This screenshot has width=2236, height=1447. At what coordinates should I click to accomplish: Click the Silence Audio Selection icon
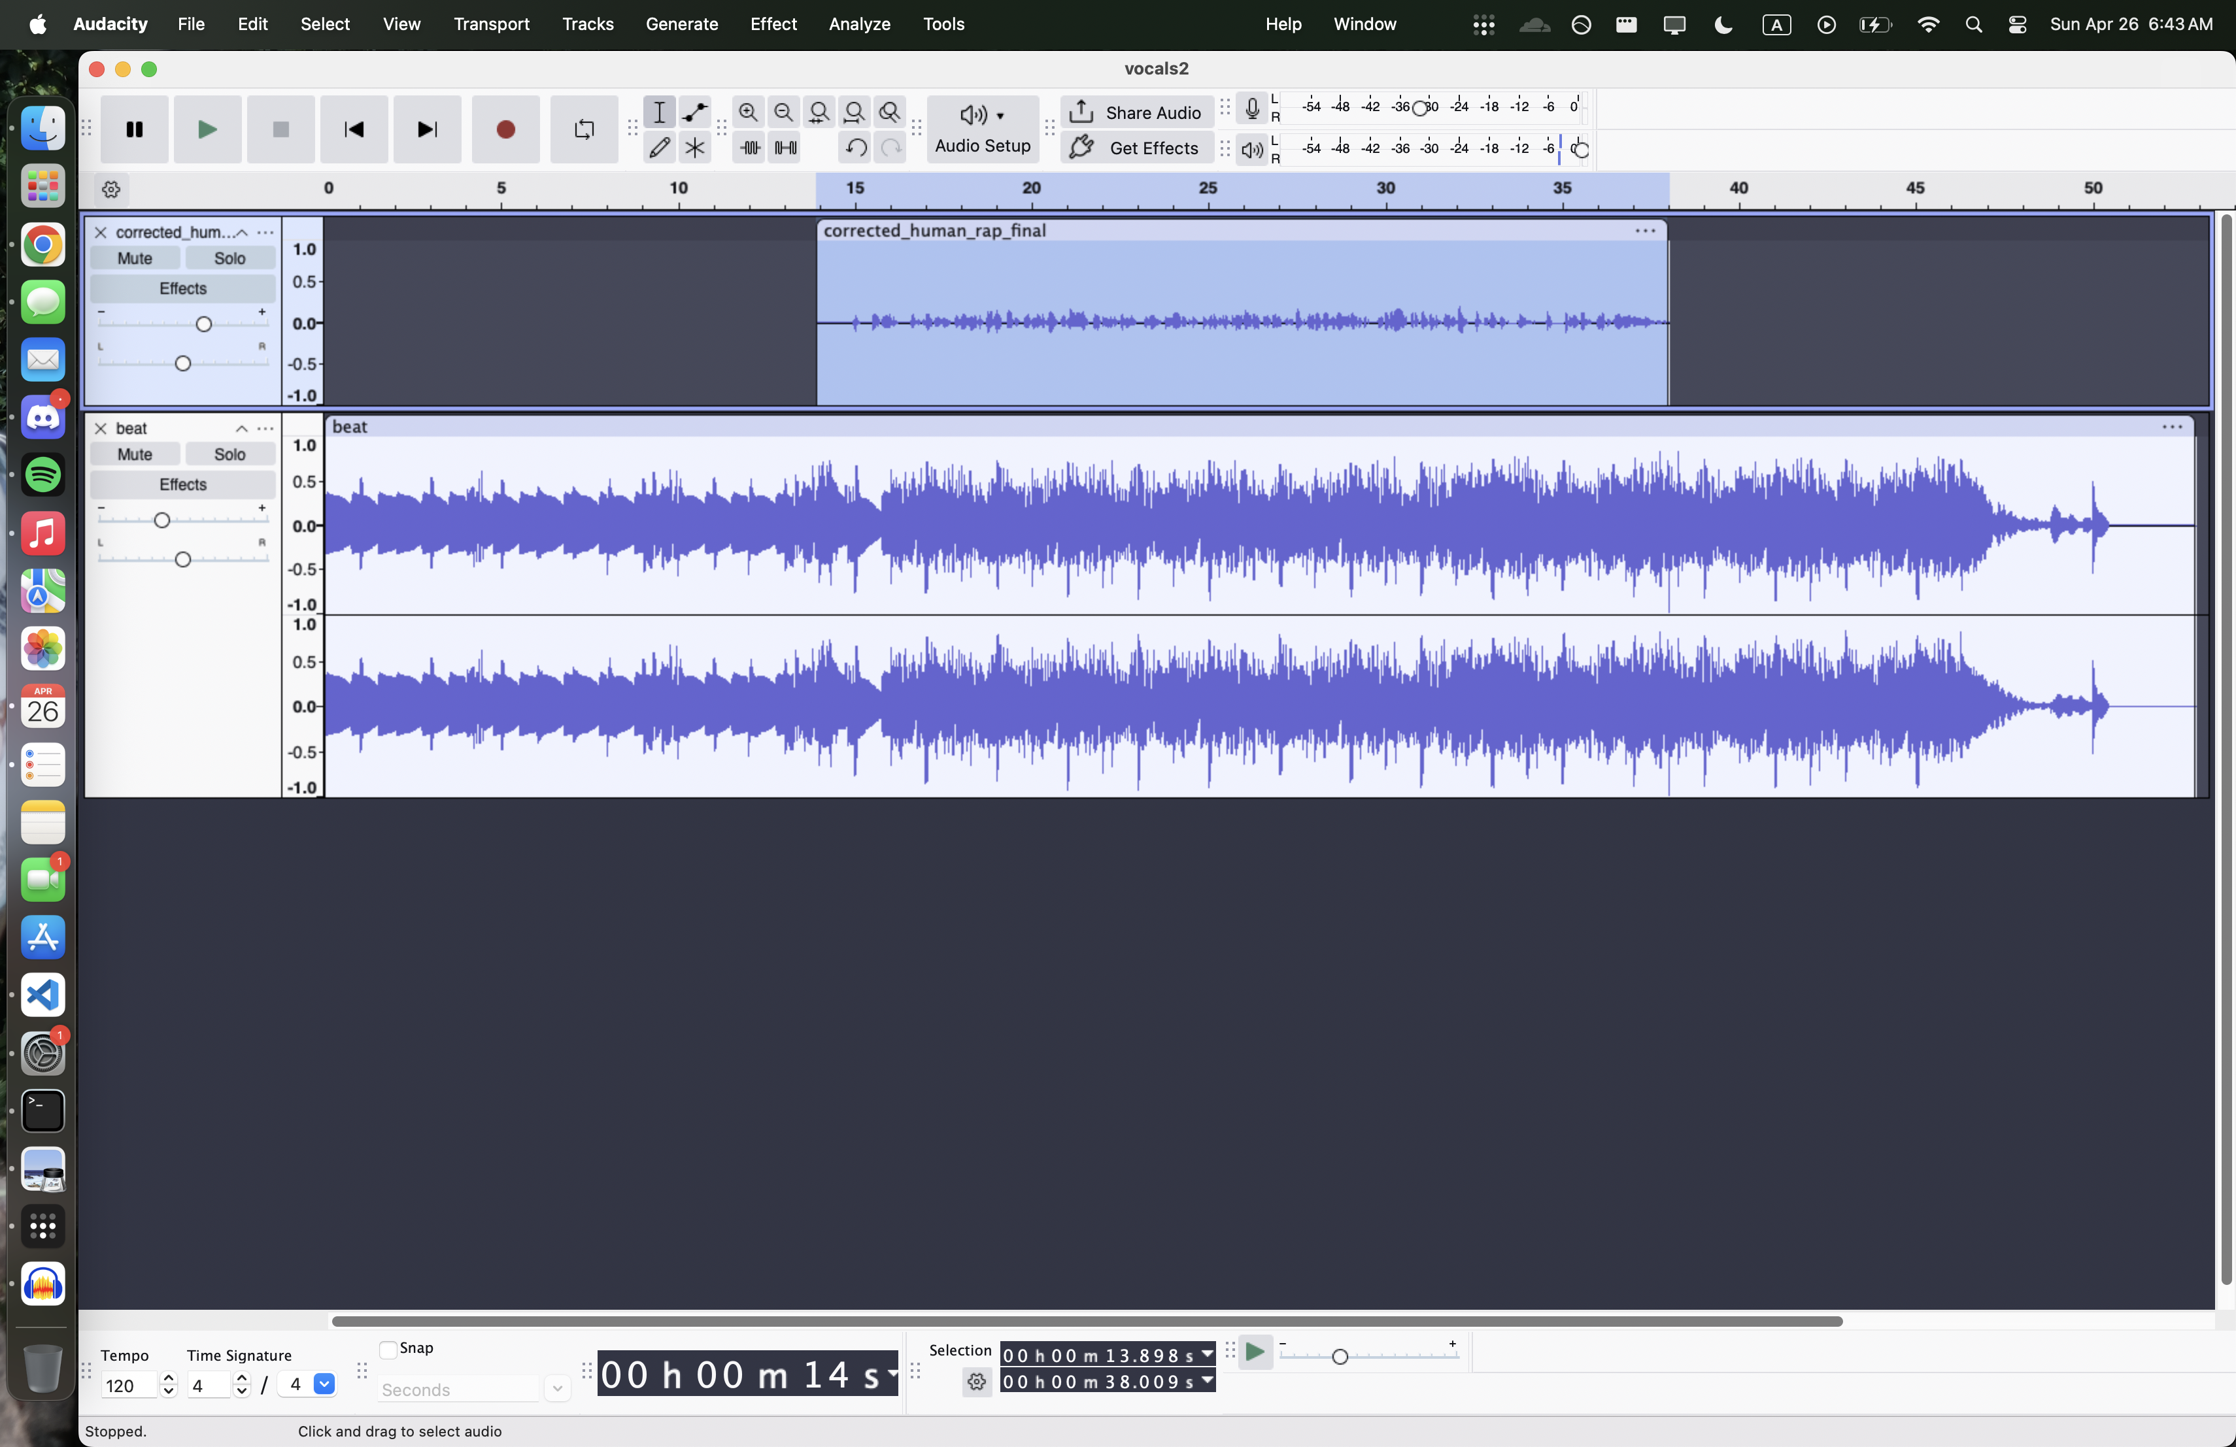click(785, 148)
